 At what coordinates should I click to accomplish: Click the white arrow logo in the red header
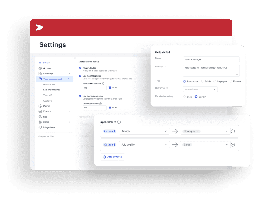(x=39, y=27)
